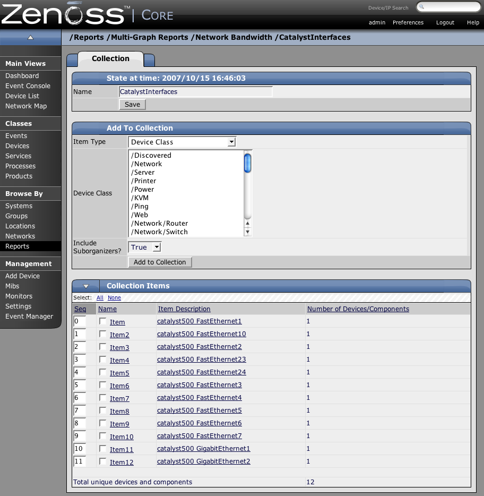Open Reports in the sidebar
Viewport: 484px width, 496px height.
click(17, 246)
